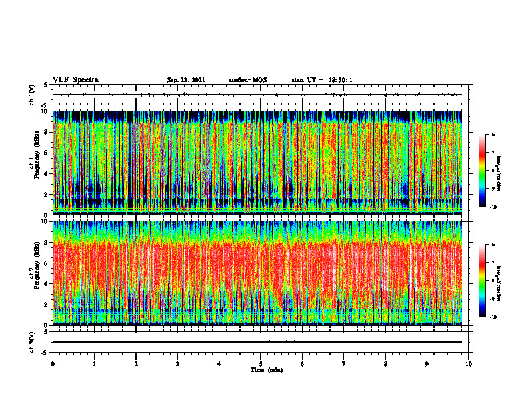Click the time axis tick label "10"
This screenshot has width=528, height=408.
click(469, 364)
